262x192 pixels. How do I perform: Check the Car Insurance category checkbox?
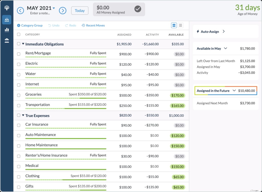tap(18, 125)
